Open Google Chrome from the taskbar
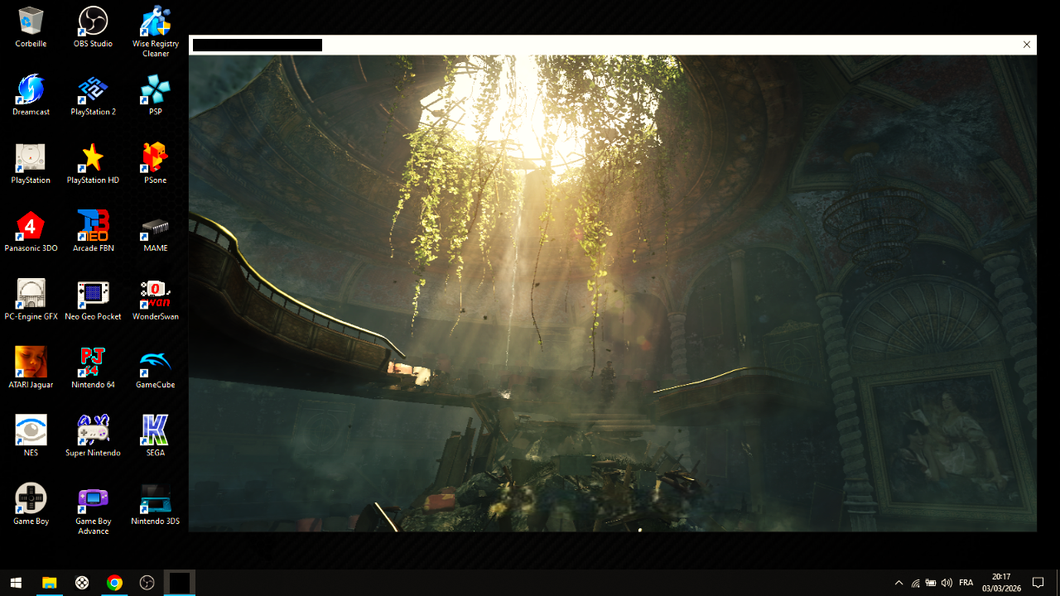 (114, 583)
